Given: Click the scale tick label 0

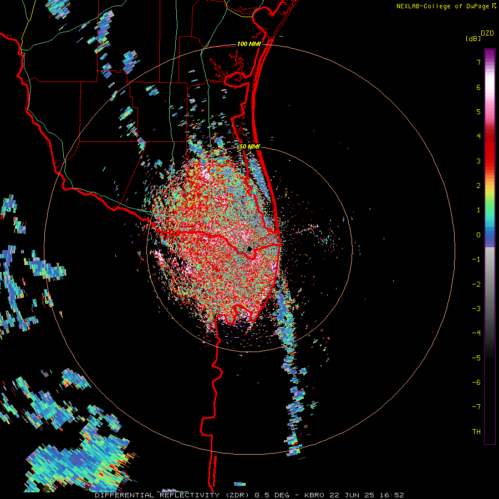Looking at the screenshot, I should [478, 235].
